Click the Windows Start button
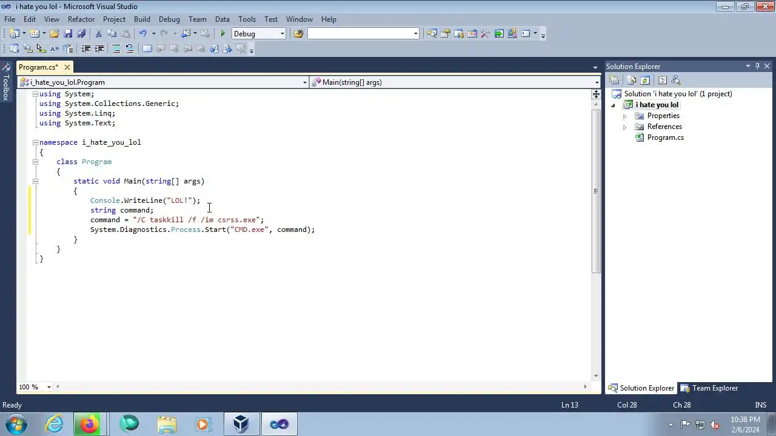The image size is (776, 436). pyautogui.click(x=16, y=424)
